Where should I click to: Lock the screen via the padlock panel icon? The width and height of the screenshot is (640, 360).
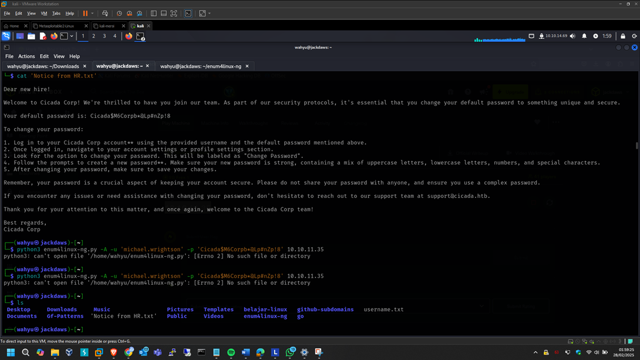click(x=622, y=36)
